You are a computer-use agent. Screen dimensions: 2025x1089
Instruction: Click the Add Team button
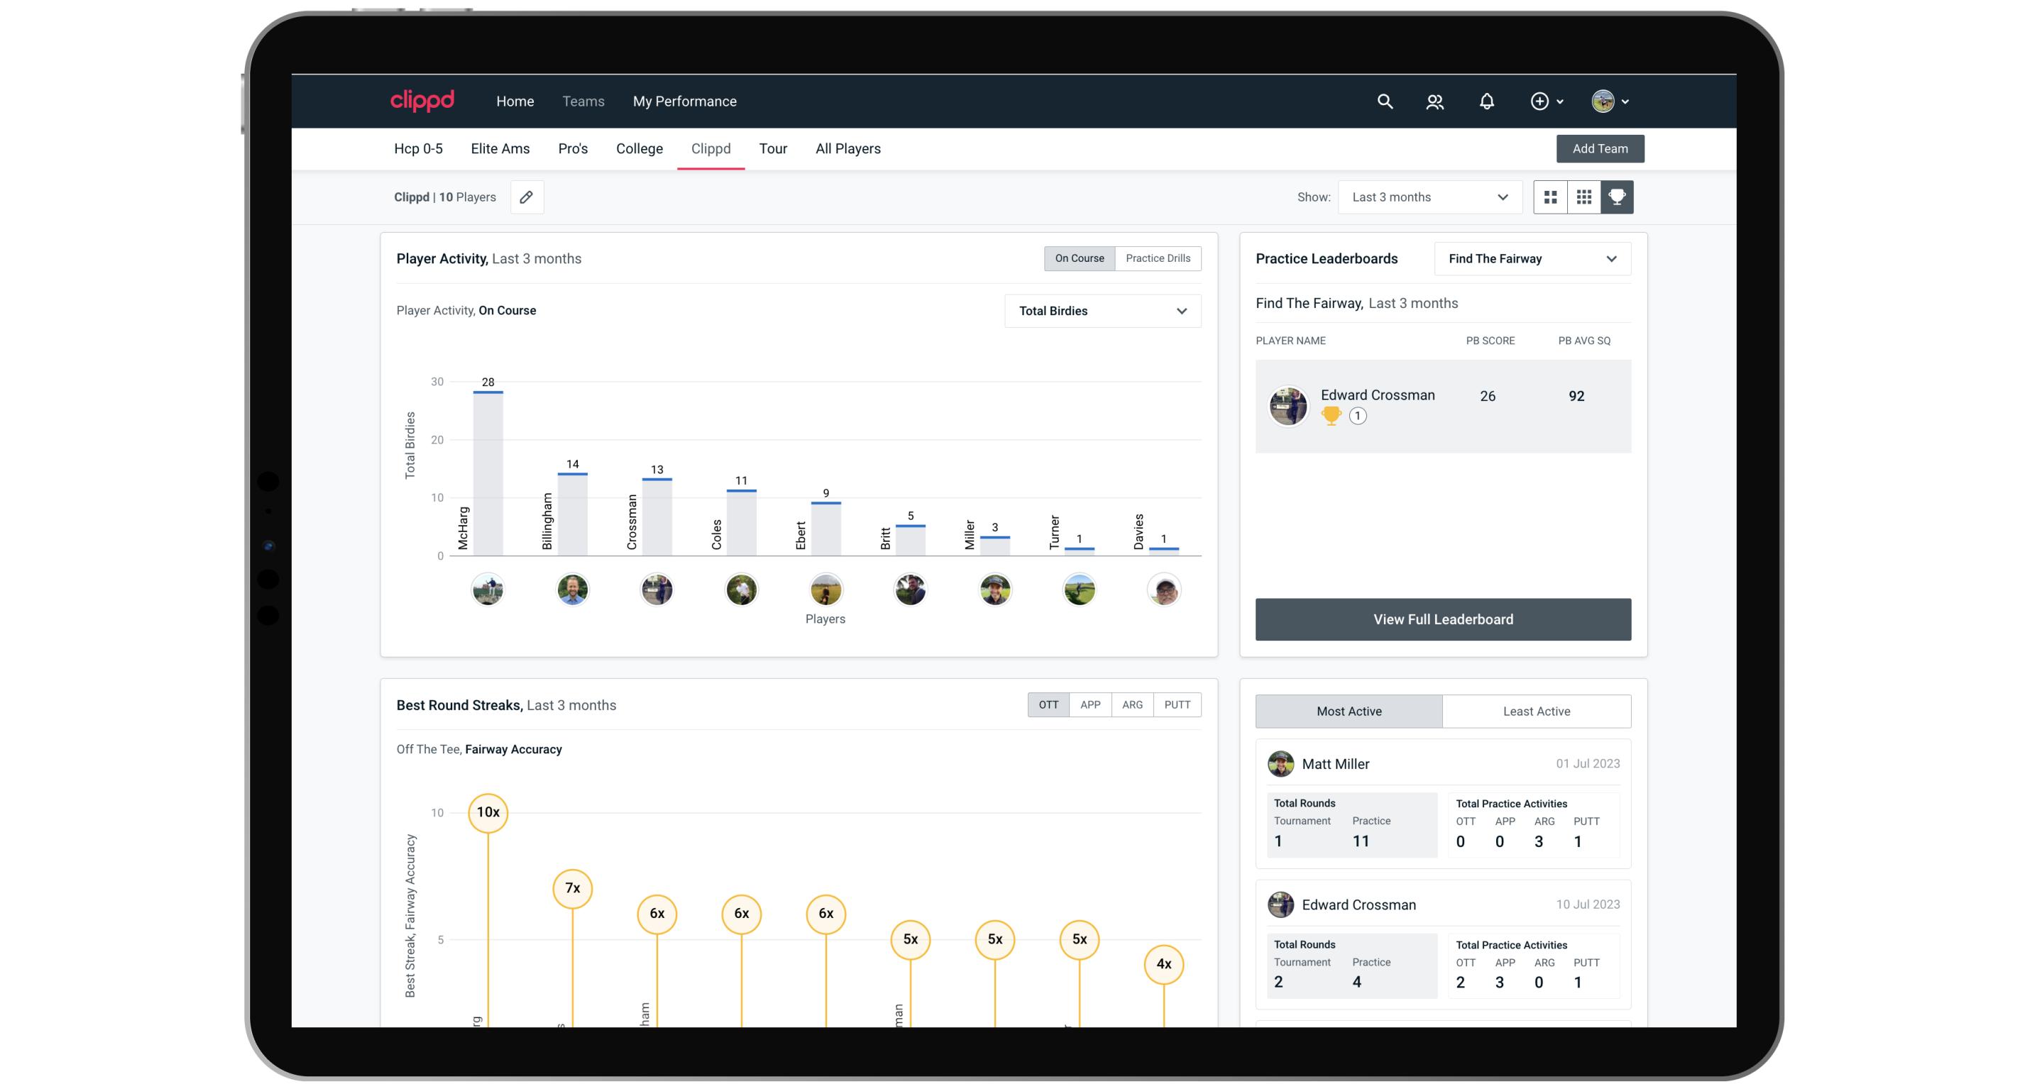point(1599,148)
